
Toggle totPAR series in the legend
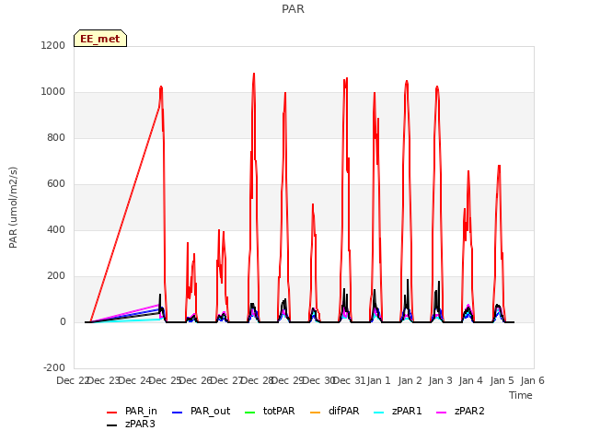point(270,412)
